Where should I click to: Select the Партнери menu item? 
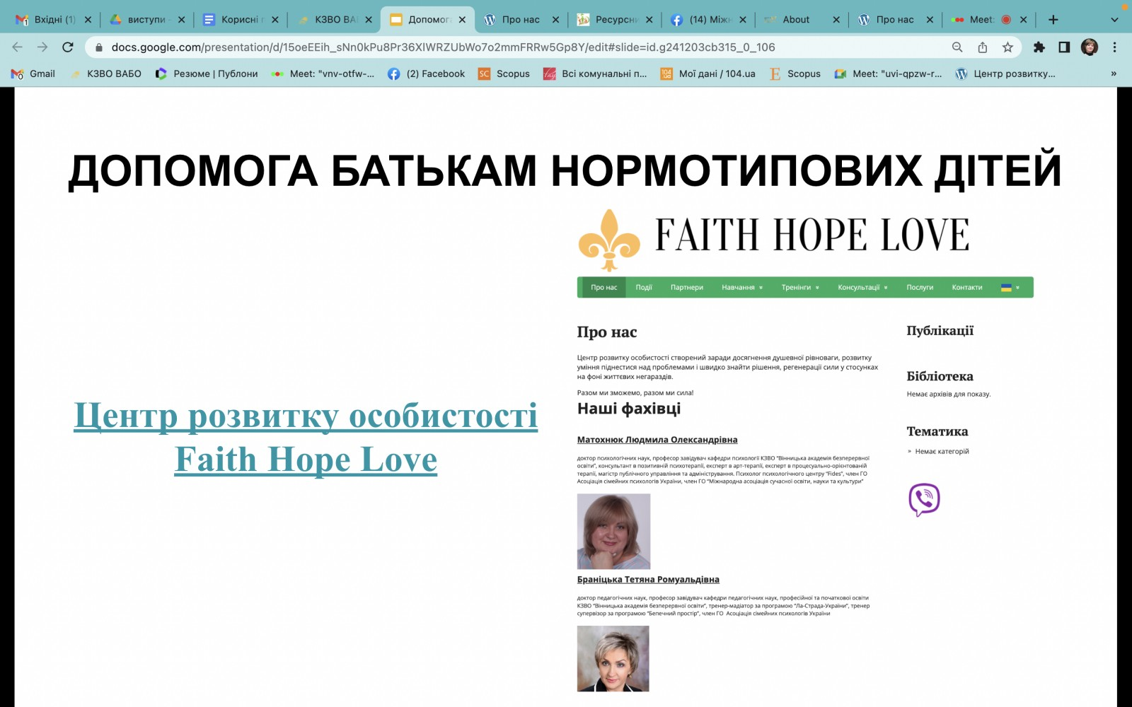coord(687,287)
